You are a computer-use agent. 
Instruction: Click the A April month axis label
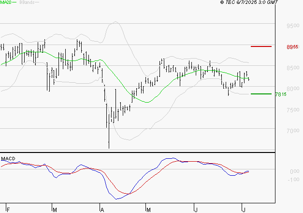[x=102, y=210]
